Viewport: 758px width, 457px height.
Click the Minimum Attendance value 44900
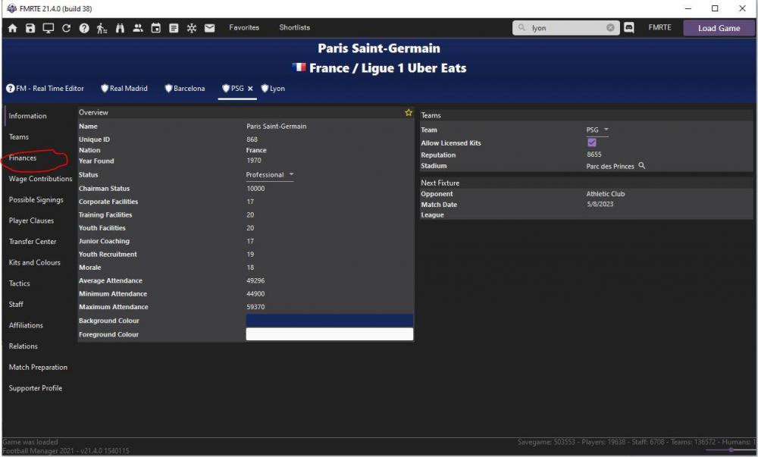pyautogui.click(x=255, y=294)
